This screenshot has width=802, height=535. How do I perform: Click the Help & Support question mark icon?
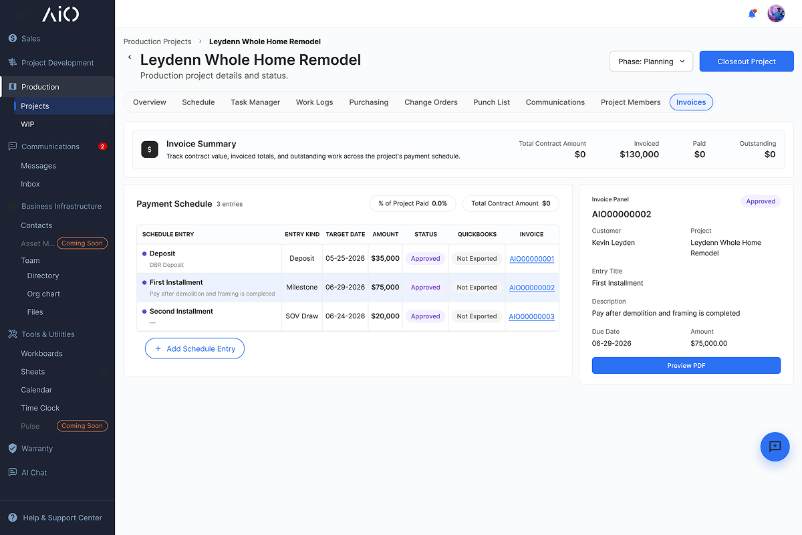tap(12, 518)
